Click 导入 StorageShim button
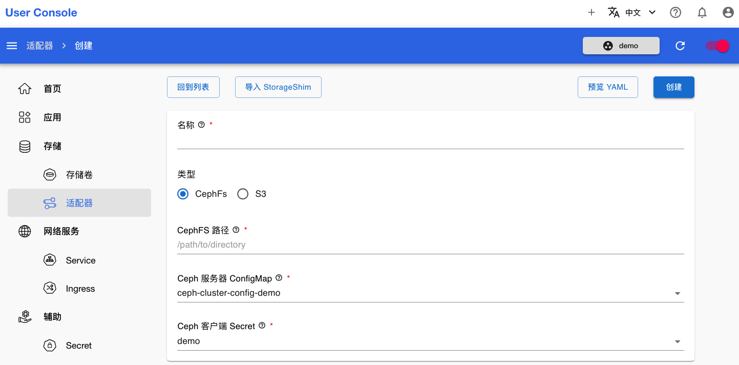739x365 pixels. (x=278, y=87)
